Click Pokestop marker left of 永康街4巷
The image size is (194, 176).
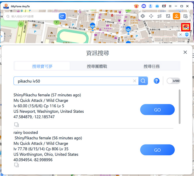tap(93, 26)
